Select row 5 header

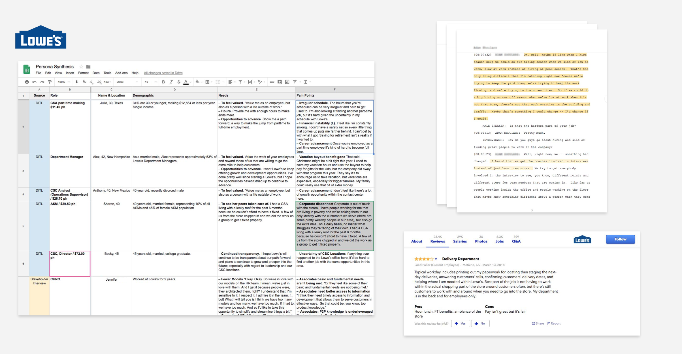pos(23,226)
